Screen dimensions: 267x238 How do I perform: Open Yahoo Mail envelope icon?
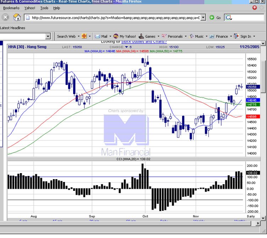pos(97,37)
